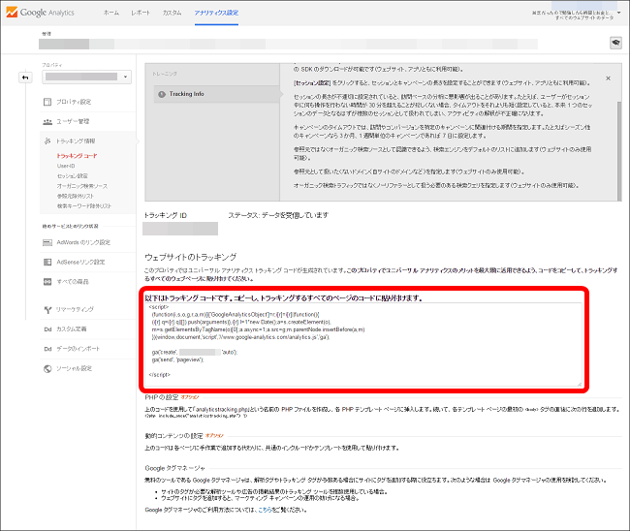630x531 pixels.
Task: Click the ソーシャル設定 globe icon
Action: (x=47, y=369)
